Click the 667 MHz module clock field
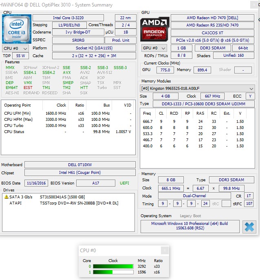The width and height of the screenshot is (260, 280). tap(212, 96)
